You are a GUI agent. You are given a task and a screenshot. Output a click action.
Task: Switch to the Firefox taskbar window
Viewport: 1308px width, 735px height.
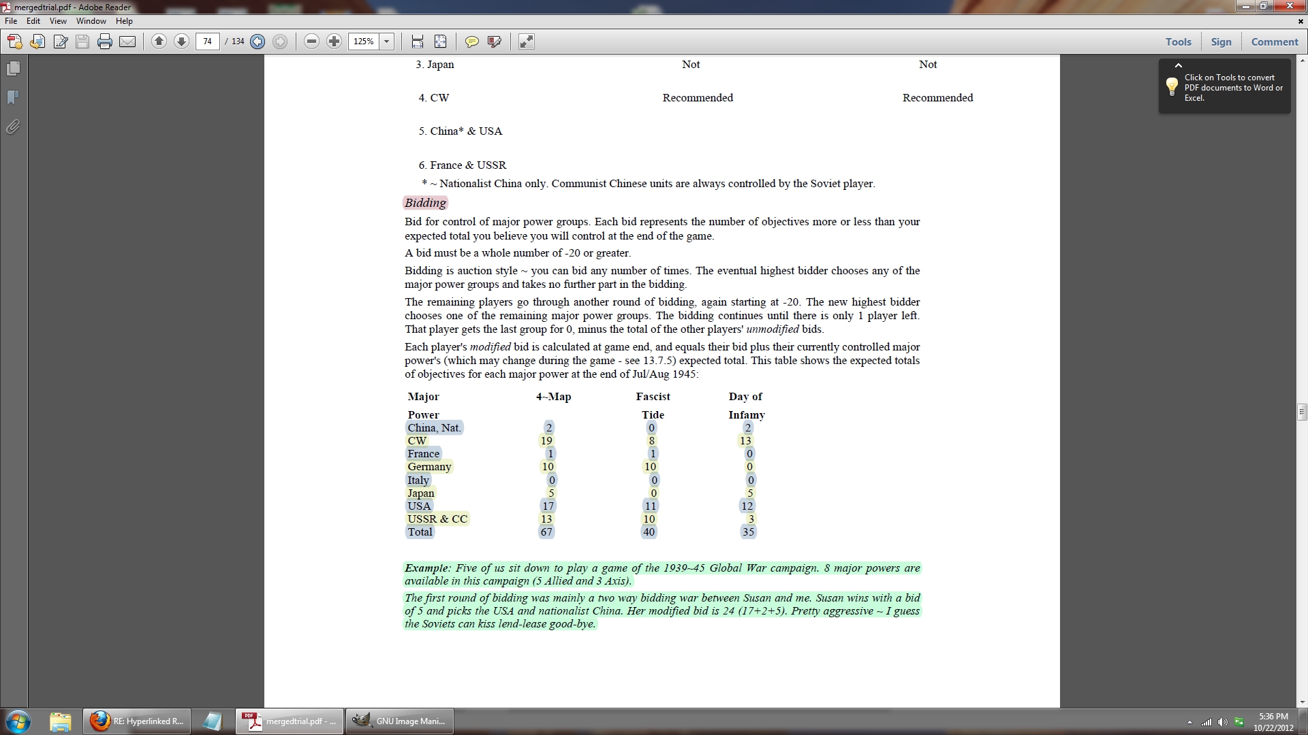(x=136, y=721)
